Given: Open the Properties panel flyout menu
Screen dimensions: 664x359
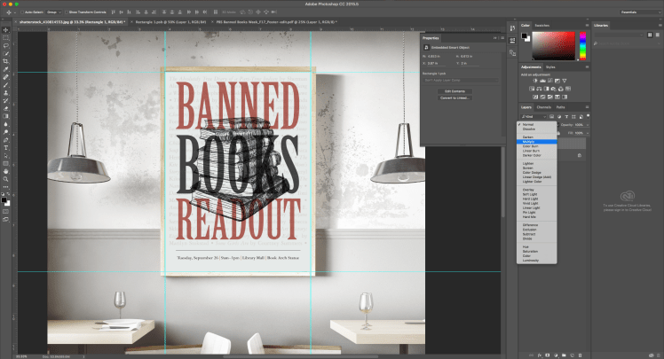Looking at the screenshot, I should (502, 38).
